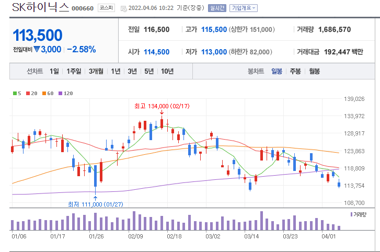Click the 최고 134,000 (02/17) marker

(162, 106)
